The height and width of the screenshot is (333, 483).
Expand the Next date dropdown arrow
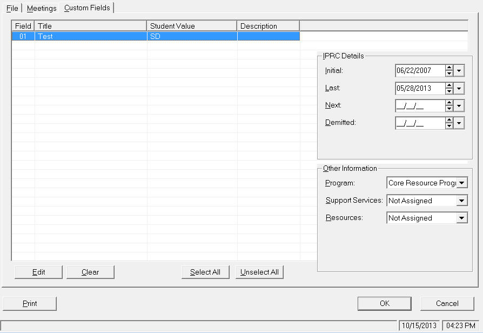coord(459,106)
